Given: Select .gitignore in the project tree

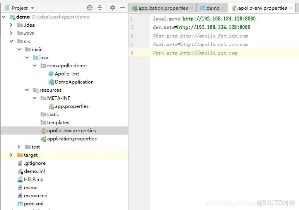Looking at the screenshot, I should [35, 163].
